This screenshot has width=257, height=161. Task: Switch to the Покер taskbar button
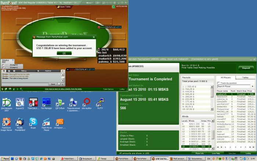pos(105,159)
